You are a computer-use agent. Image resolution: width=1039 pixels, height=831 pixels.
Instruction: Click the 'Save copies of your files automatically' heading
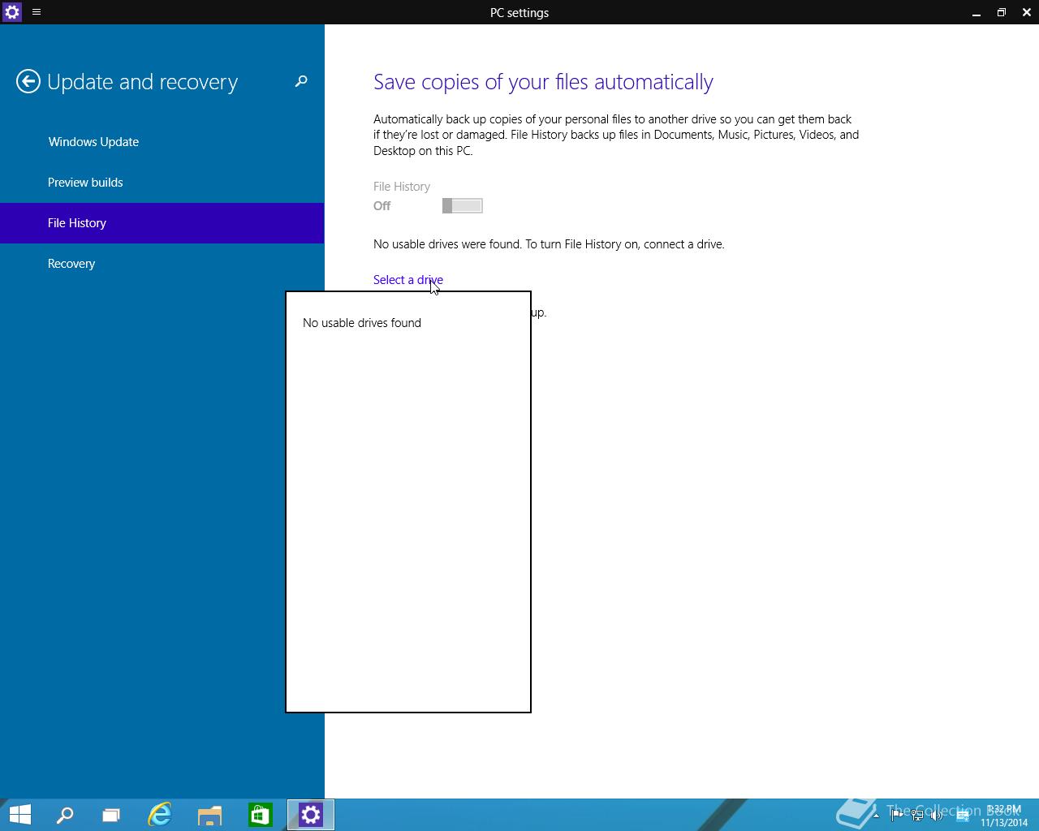pos(543,82)
